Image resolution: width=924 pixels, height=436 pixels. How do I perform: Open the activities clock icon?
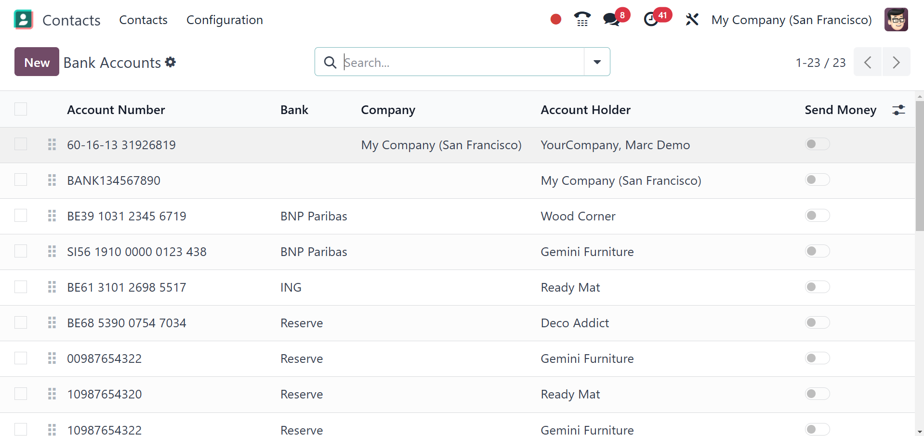(x=651, y=19)
